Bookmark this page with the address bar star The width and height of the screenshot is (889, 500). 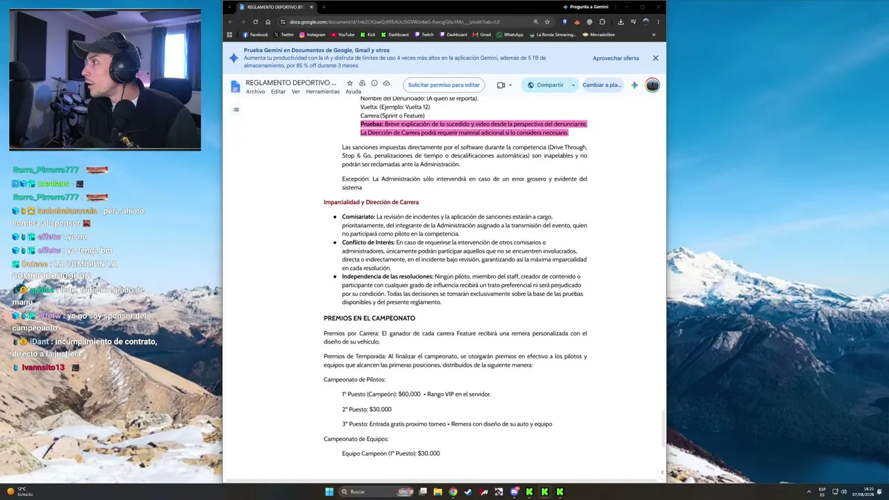tap(547, 22)
